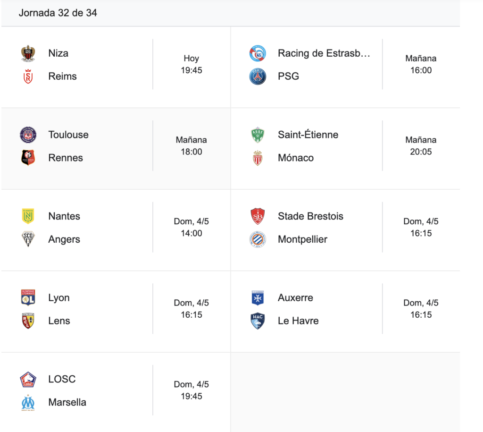Screen dimensions: 483x432
Task: Select the Lens team name
Action: point(59,321)
